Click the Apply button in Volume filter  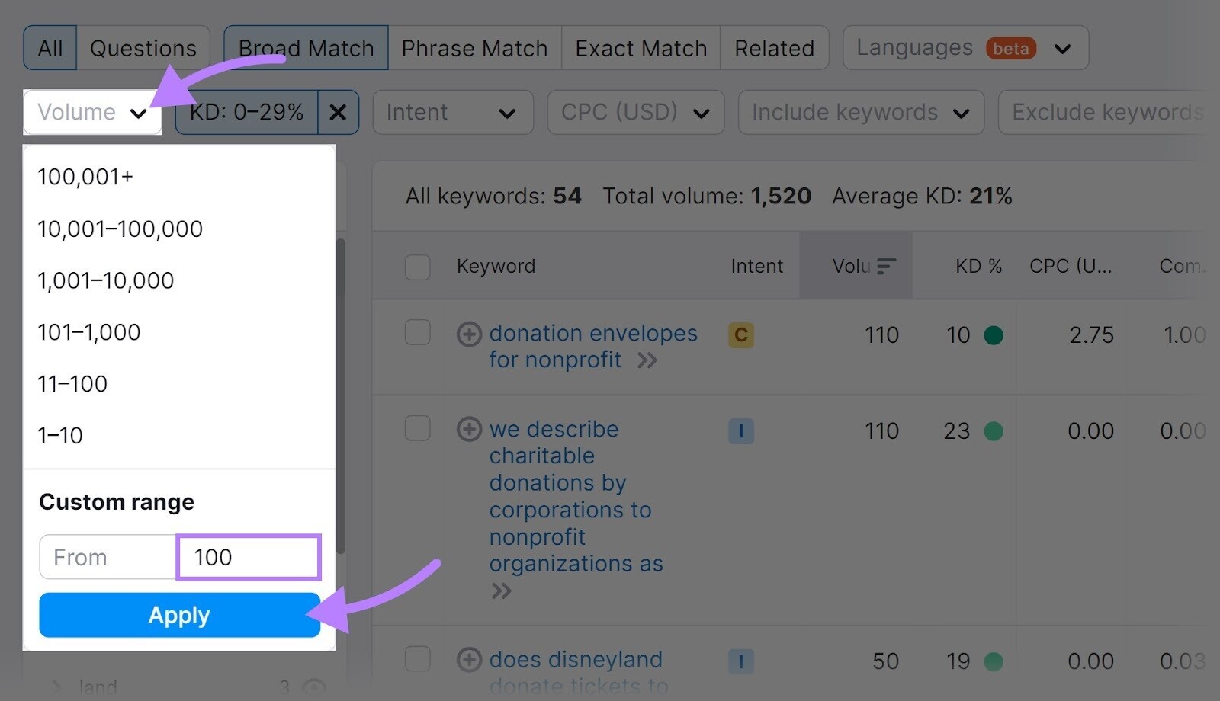(x=179, y=615)
